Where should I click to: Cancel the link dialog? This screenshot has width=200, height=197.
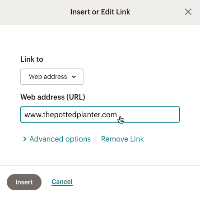coord(62,182)
